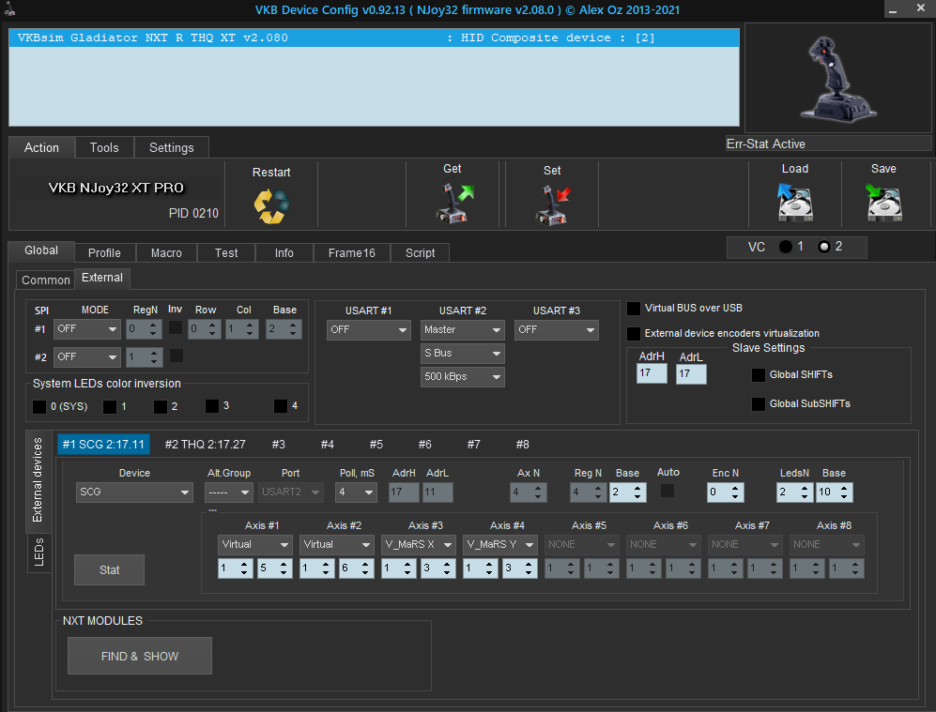Click the Set settings joystick icon
The height and width of the screenshot is (712, 936).
click(x=552, y=204)
